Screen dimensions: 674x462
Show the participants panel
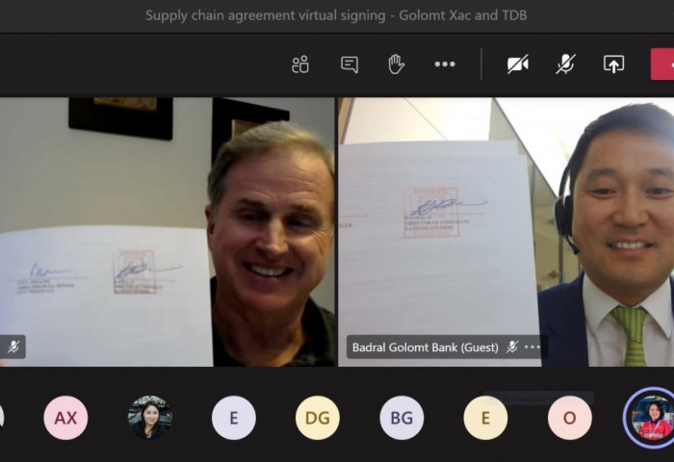pos(300,64)
